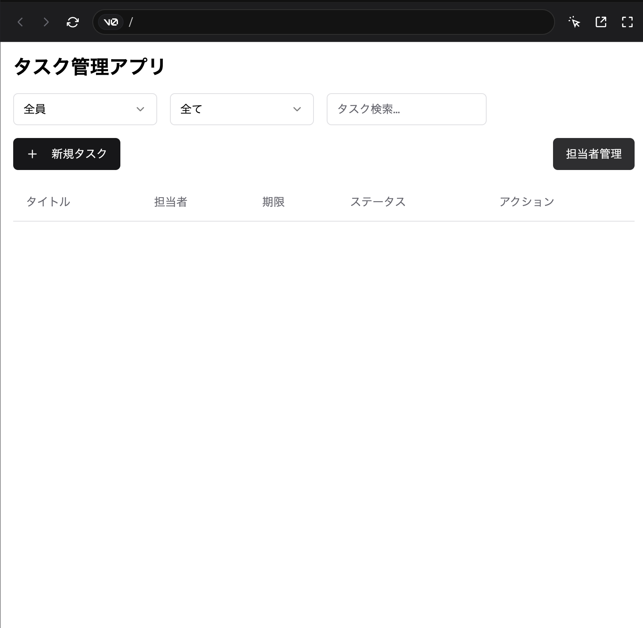Click the 担当者 column header
The height and width of the screenshot is (628, 643).
pyautogui.click(x=171, y=202)
